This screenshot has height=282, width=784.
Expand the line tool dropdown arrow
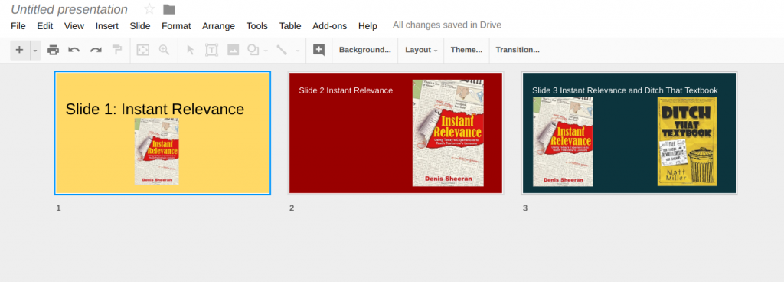tap(298, 51)
